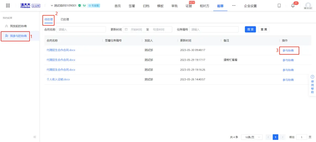
Task: Open the 签署 menu in top navigation
Action: (132, 6)
